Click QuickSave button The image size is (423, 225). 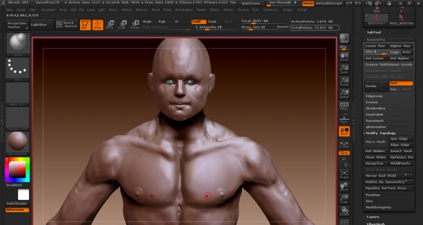tap(251, 3)
